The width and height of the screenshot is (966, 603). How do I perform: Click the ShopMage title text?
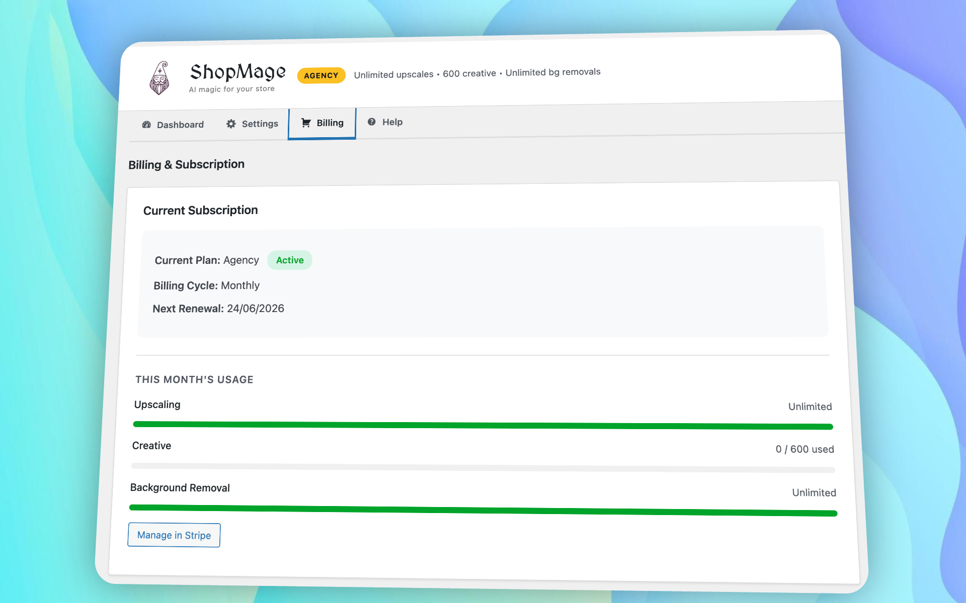(x=238, y=72)
